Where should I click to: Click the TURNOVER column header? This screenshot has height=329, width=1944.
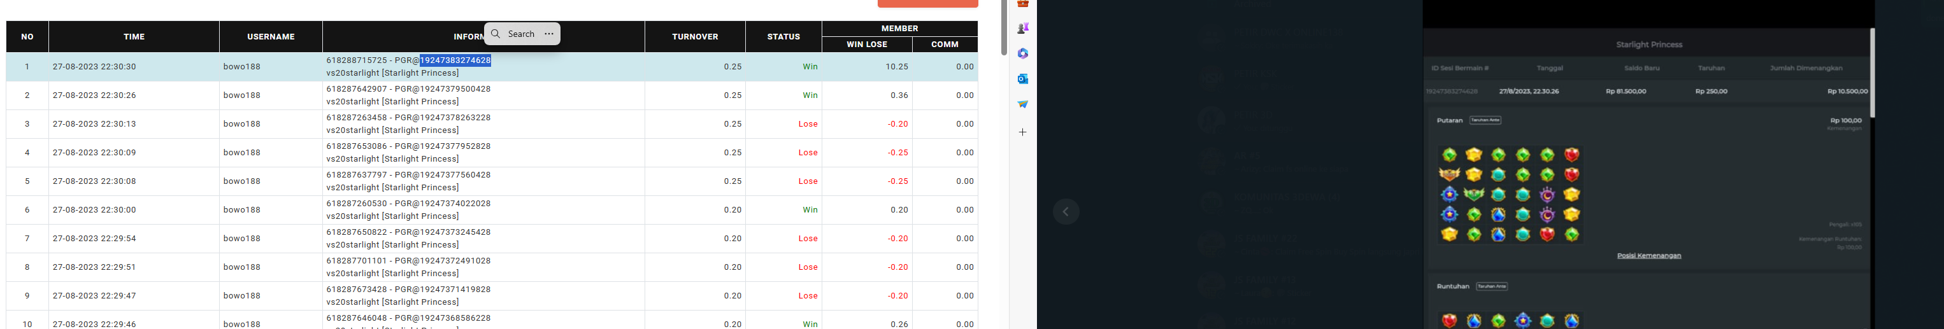(695, 36)
